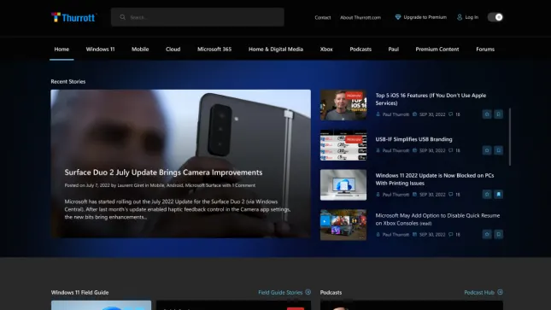Screen dimensions: 551x310
Task: Click the search magnifier icon
Action: tap(122, 17)
